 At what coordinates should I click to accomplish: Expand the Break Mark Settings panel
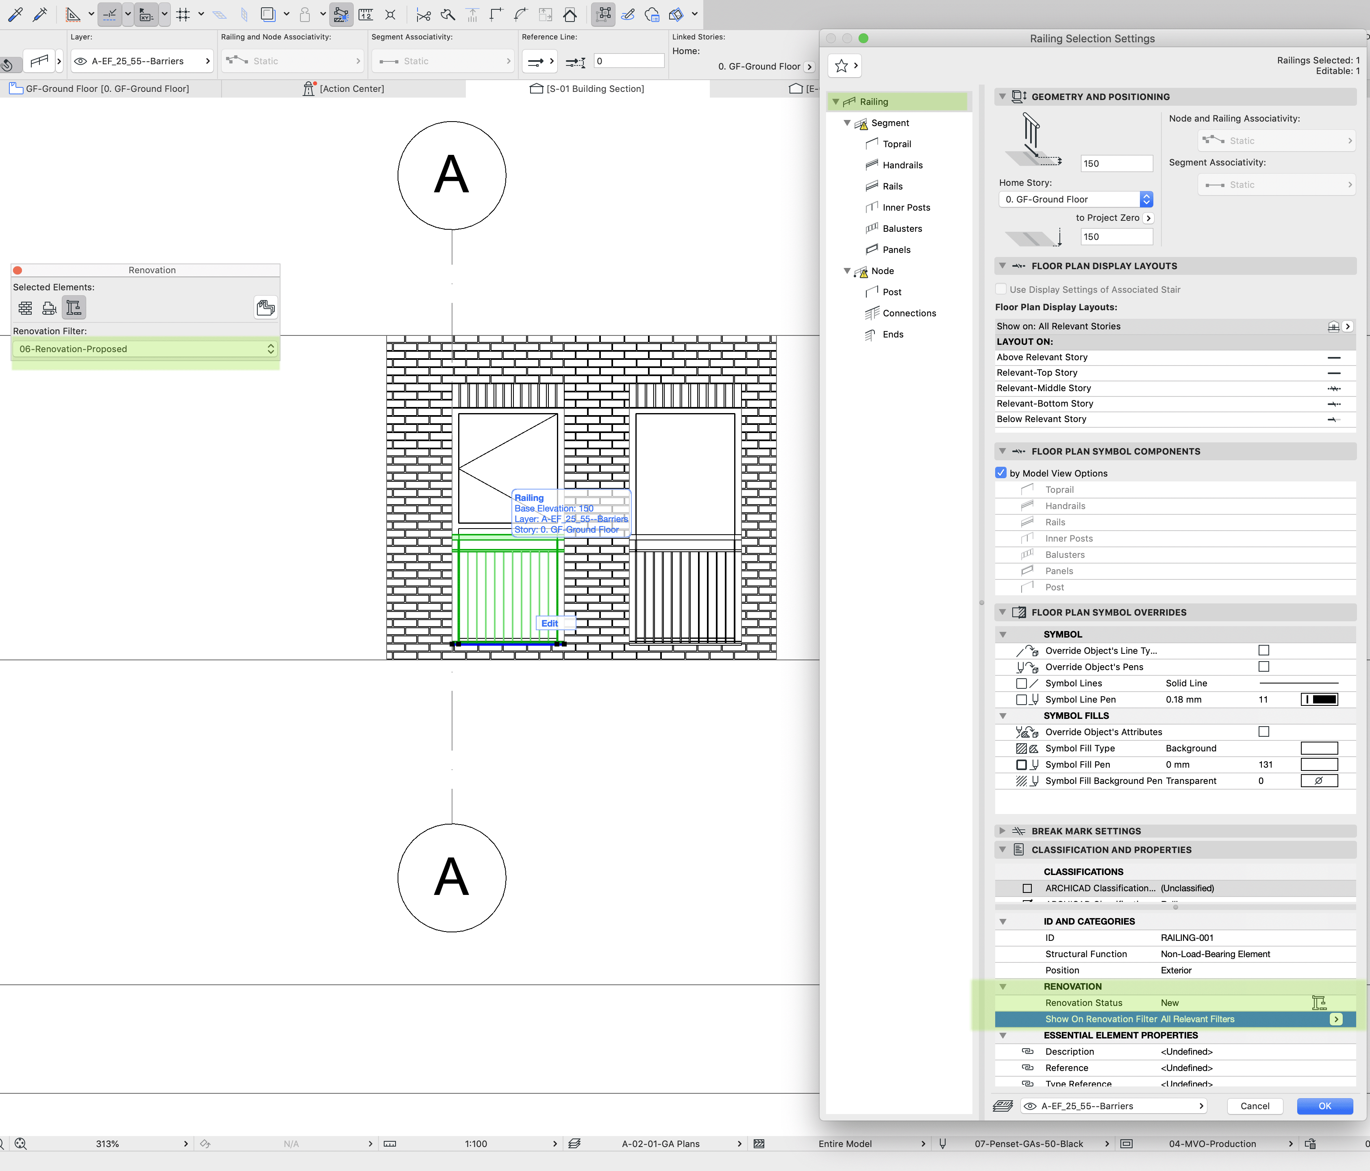(x=1002, y=831)
